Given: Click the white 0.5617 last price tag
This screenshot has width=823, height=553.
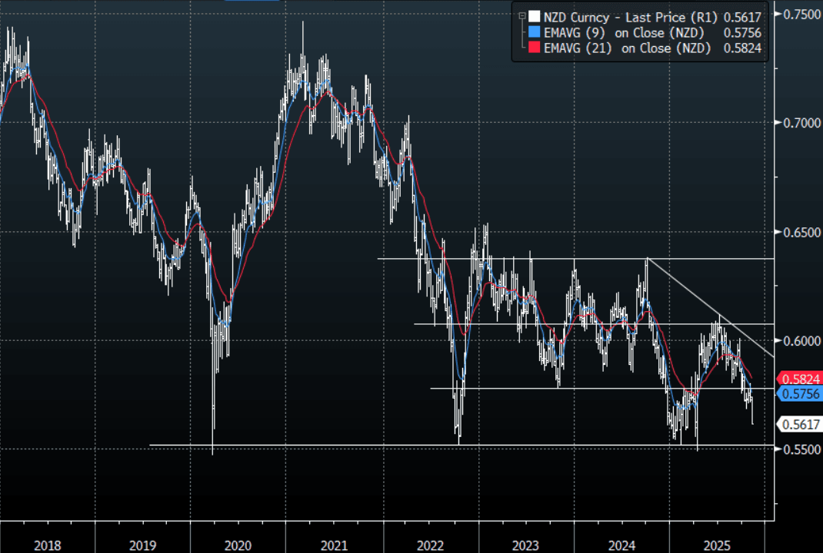Looking at the screenshot, I should point(799,424).
